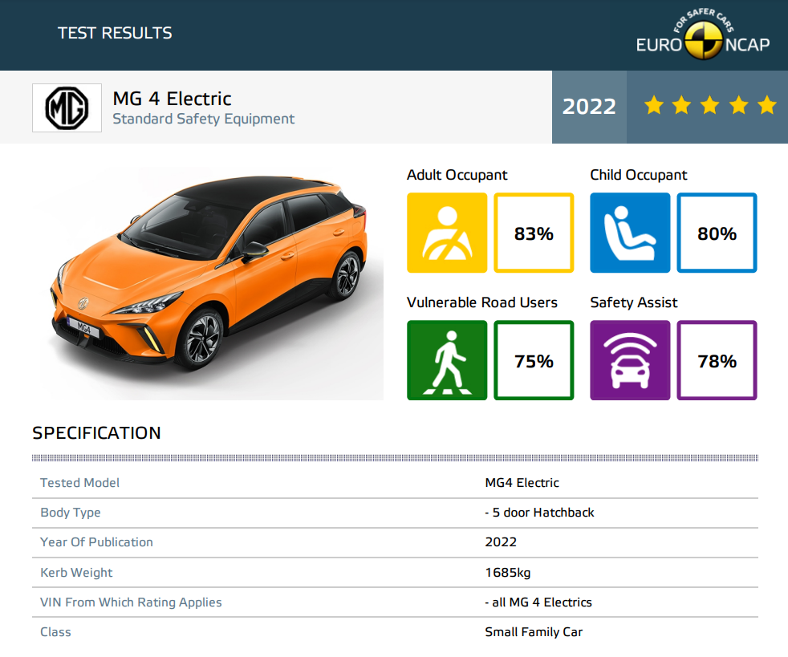Viewport: 788px width, 657px height.
Task: Select the purple Safety Assist car icon
Action: coord(630,360)
